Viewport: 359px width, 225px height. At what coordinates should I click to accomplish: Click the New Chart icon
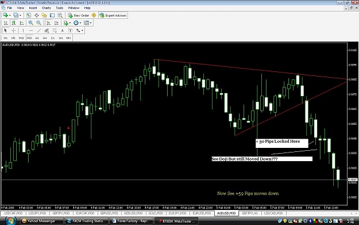click(x=5, y=15)
